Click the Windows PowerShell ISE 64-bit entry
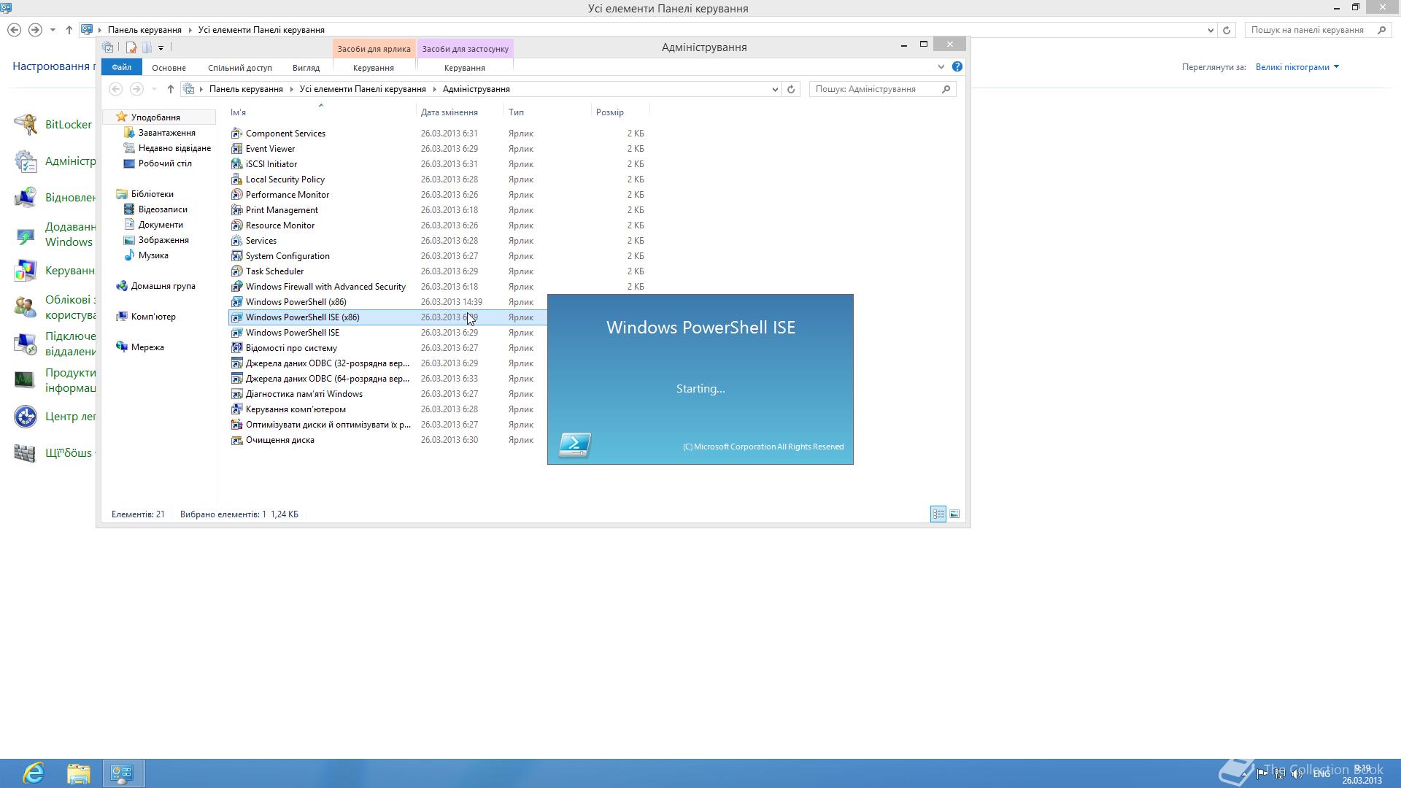Viewport: 1401px width, 788px height. click(x=292, y=333)
